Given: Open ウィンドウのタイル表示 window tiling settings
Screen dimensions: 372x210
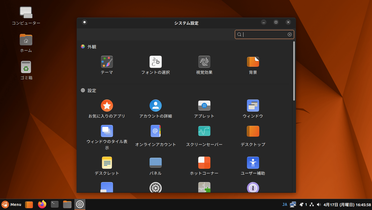Looking at the screenshot, I should coord(107,131).
